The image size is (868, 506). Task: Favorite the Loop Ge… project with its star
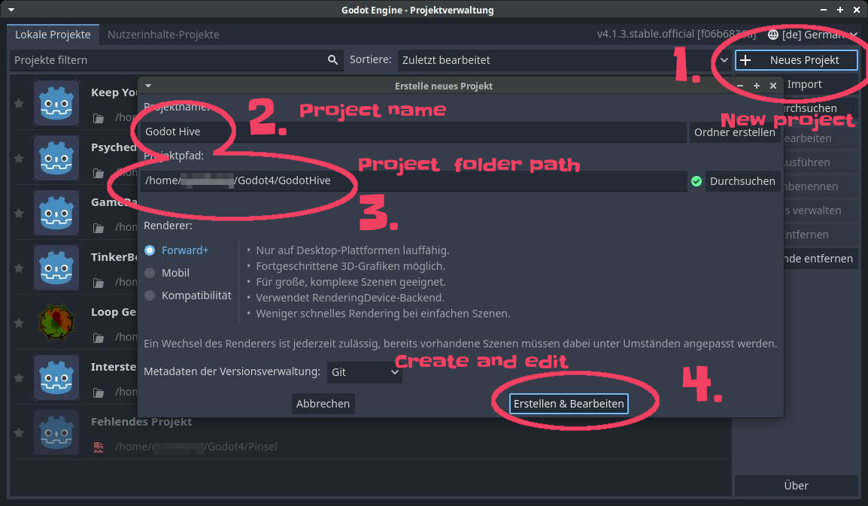19,323
